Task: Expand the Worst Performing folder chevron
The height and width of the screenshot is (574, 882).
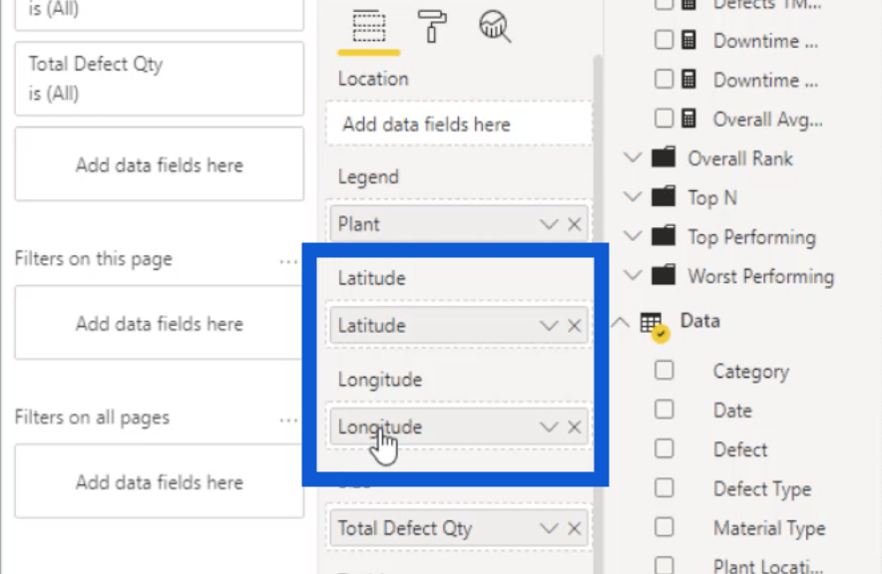Action: click(633, 276)
